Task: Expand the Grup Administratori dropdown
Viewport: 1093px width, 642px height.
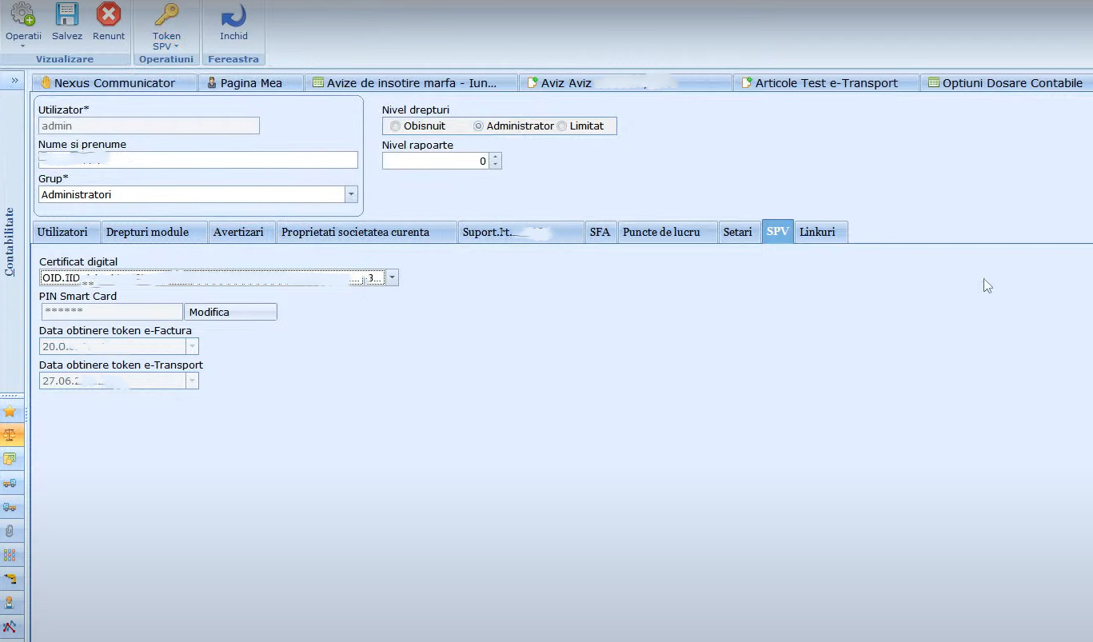Action: (x=351, y=194)
